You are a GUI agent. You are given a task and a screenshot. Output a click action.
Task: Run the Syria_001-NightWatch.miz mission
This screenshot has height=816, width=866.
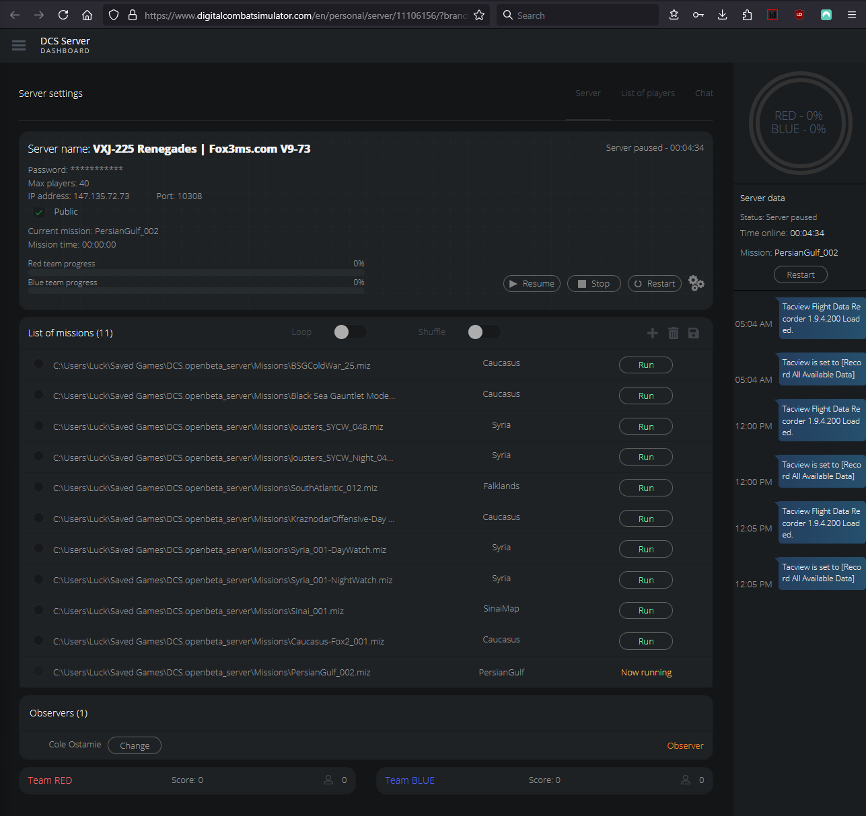pyautogui.click(x=646, y=580)
